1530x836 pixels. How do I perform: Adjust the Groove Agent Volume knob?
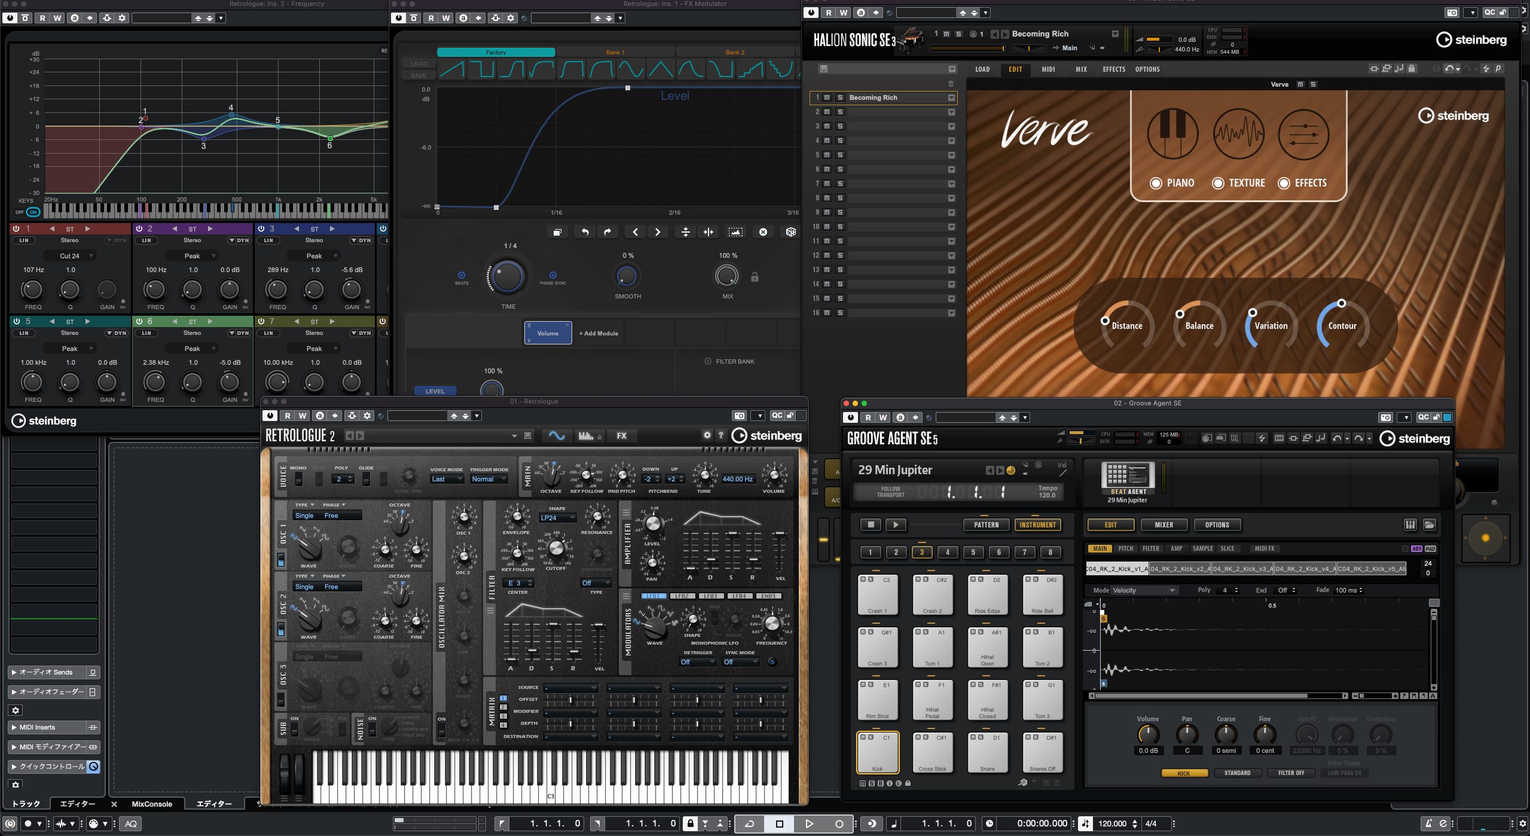coord(1147,734)
